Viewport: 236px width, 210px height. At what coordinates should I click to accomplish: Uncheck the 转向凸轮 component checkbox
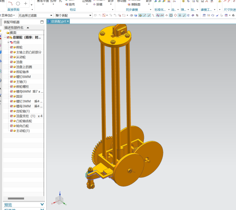11,126
